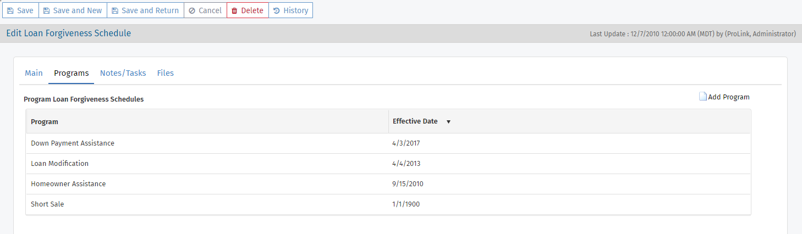Click the Save and Return button

(x=146, y=10)
